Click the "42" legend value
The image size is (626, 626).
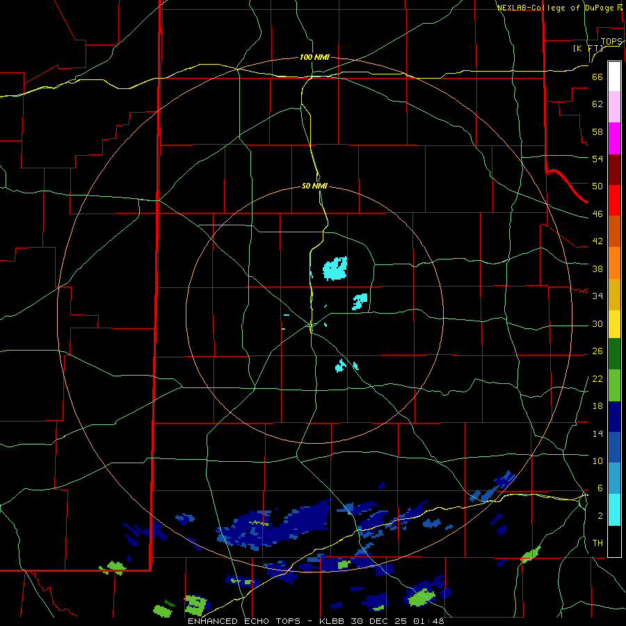597,241
